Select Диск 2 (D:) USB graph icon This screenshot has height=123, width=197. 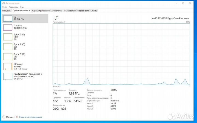tap(8, 56)
